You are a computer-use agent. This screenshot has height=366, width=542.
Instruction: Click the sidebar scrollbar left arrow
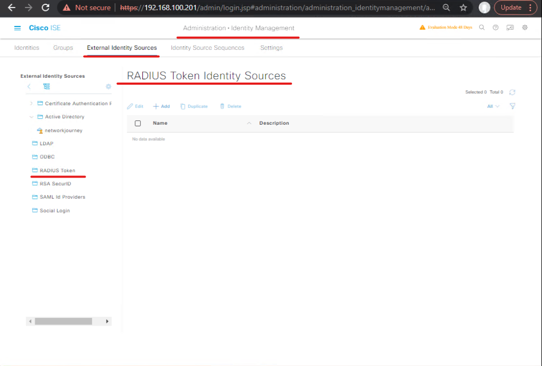pos(30,321)
